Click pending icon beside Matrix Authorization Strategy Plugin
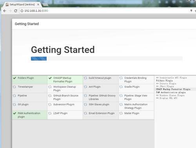 [121, 104]
